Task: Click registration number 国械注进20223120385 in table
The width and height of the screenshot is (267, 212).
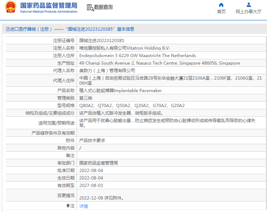Action: click(102, 41)
